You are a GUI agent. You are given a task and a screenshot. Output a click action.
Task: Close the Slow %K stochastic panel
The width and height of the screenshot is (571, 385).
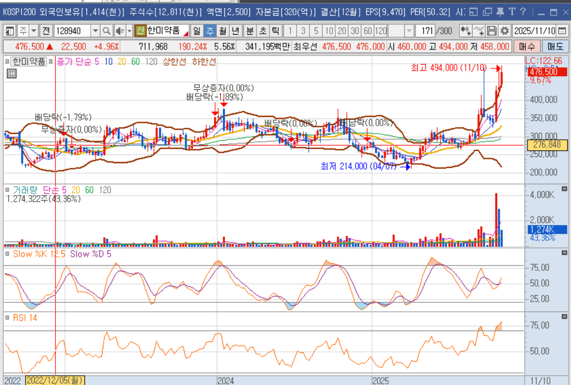[564, 253]
